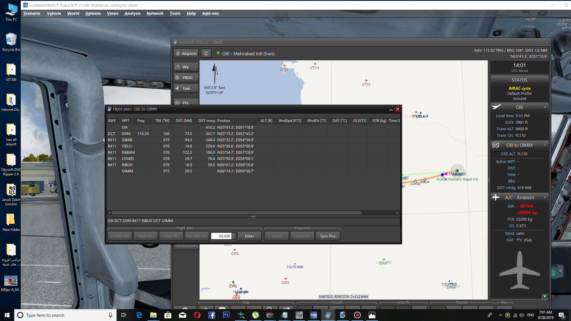Screen dimensions: 571x321
Task: Click Windows search box on taskbar
Action: 65,315
